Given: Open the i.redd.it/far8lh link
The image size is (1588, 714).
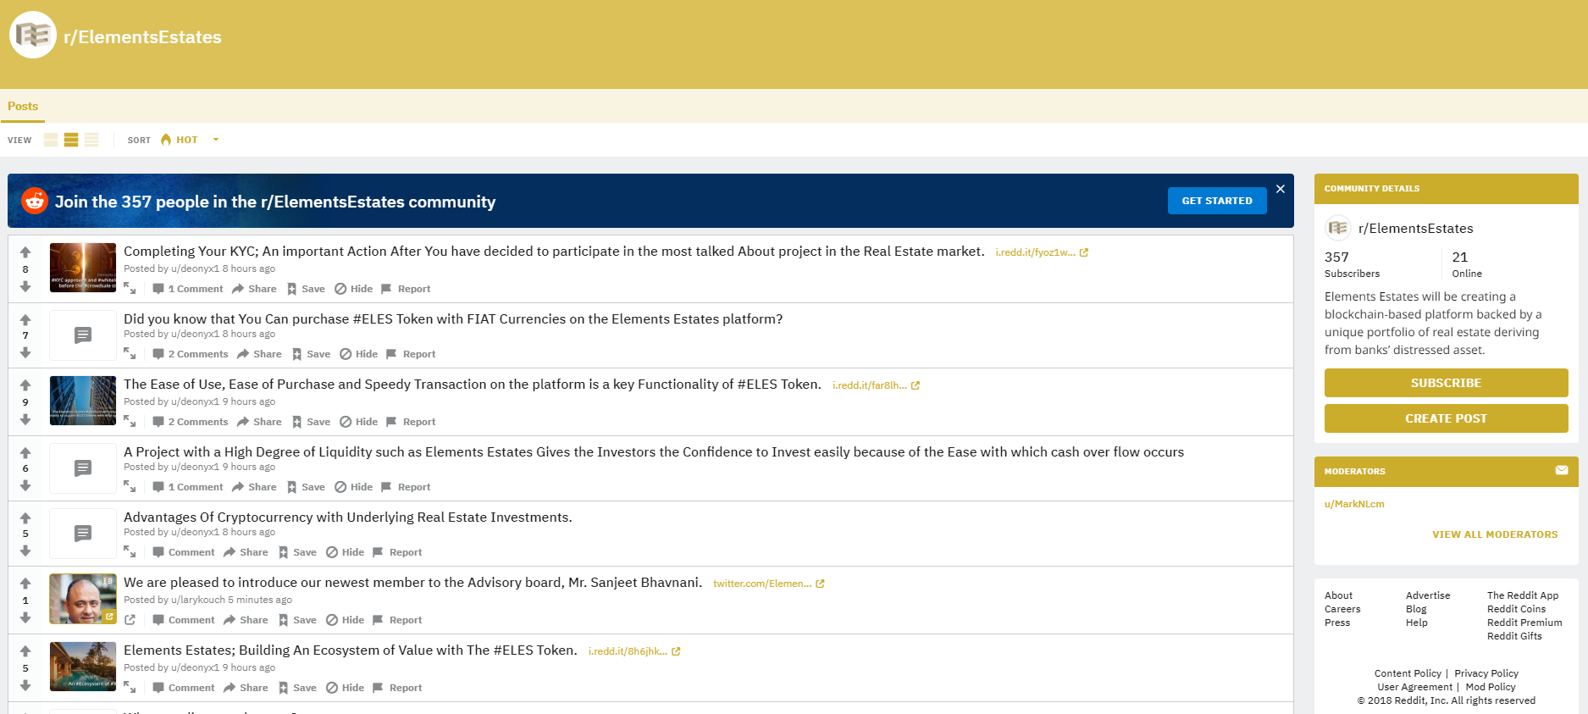Looking at the screenshot, I should click(x=876, y=385).
